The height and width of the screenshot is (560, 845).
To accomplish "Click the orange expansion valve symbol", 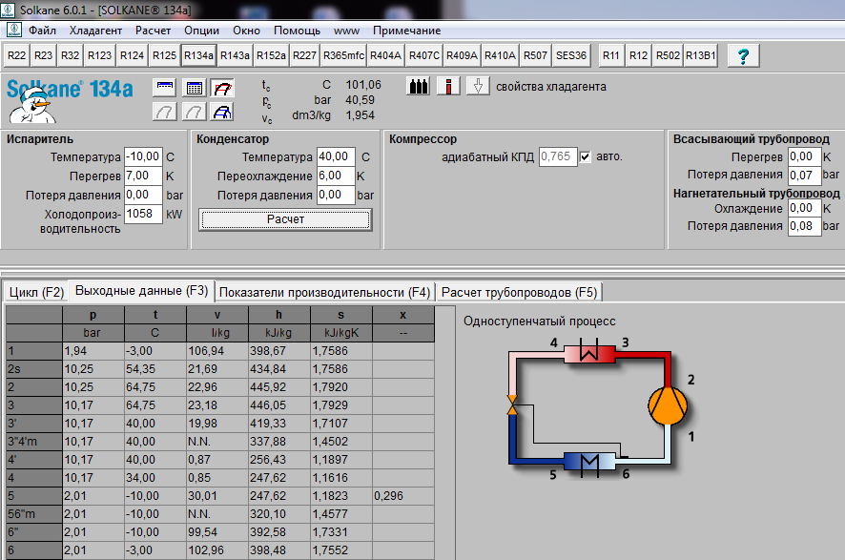I will 512,404.
